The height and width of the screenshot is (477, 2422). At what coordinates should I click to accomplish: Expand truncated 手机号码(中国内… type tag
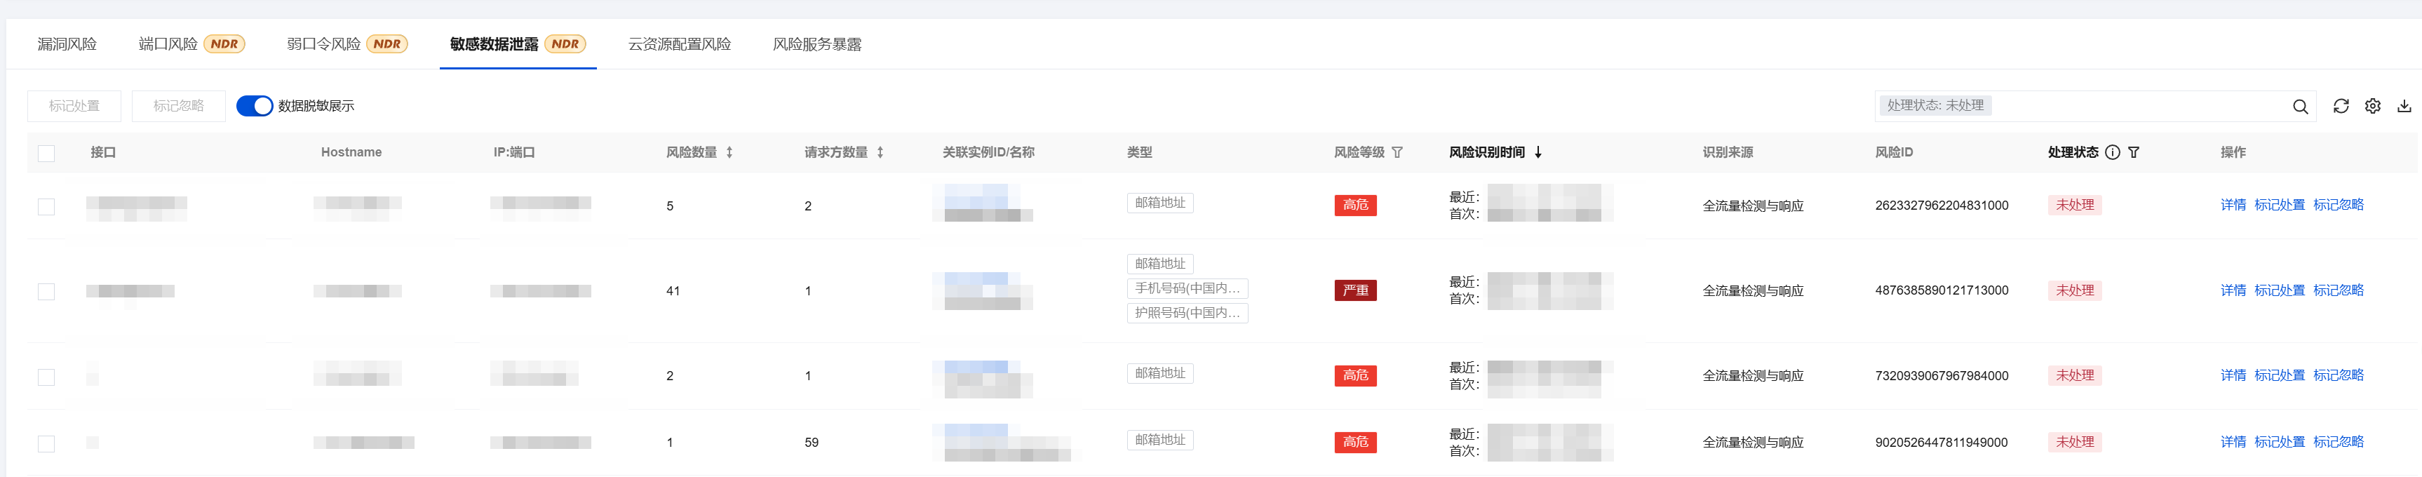pyautogui.click(x=1187, y=289)
